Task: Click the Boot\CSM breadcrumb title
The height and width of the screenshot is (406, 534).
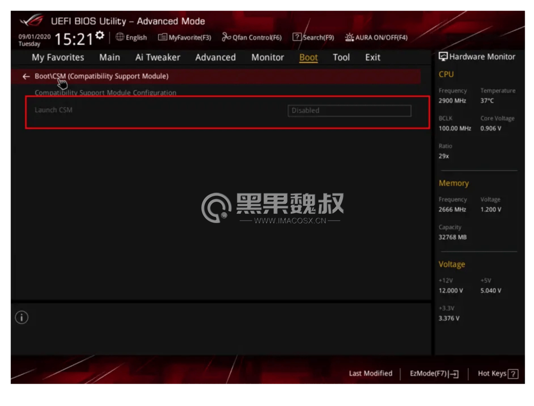Action: pyautogui.click(x=101, y=76)
